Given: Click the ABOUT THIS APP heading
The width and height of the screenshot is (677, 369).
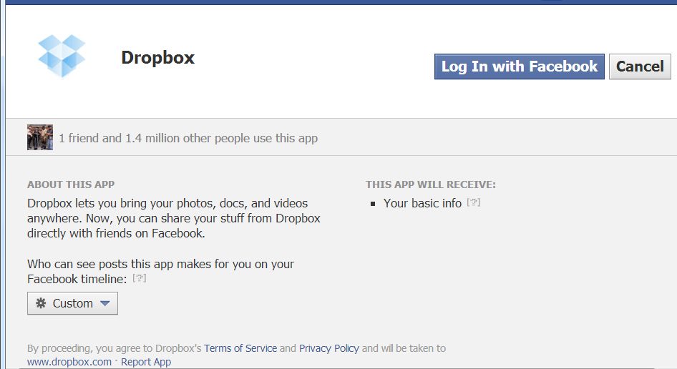Looking at the screenshot, I should point(71,184).
